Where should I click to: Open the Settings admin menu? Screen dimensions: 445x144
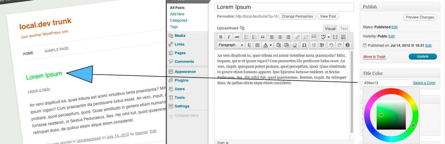188,106
